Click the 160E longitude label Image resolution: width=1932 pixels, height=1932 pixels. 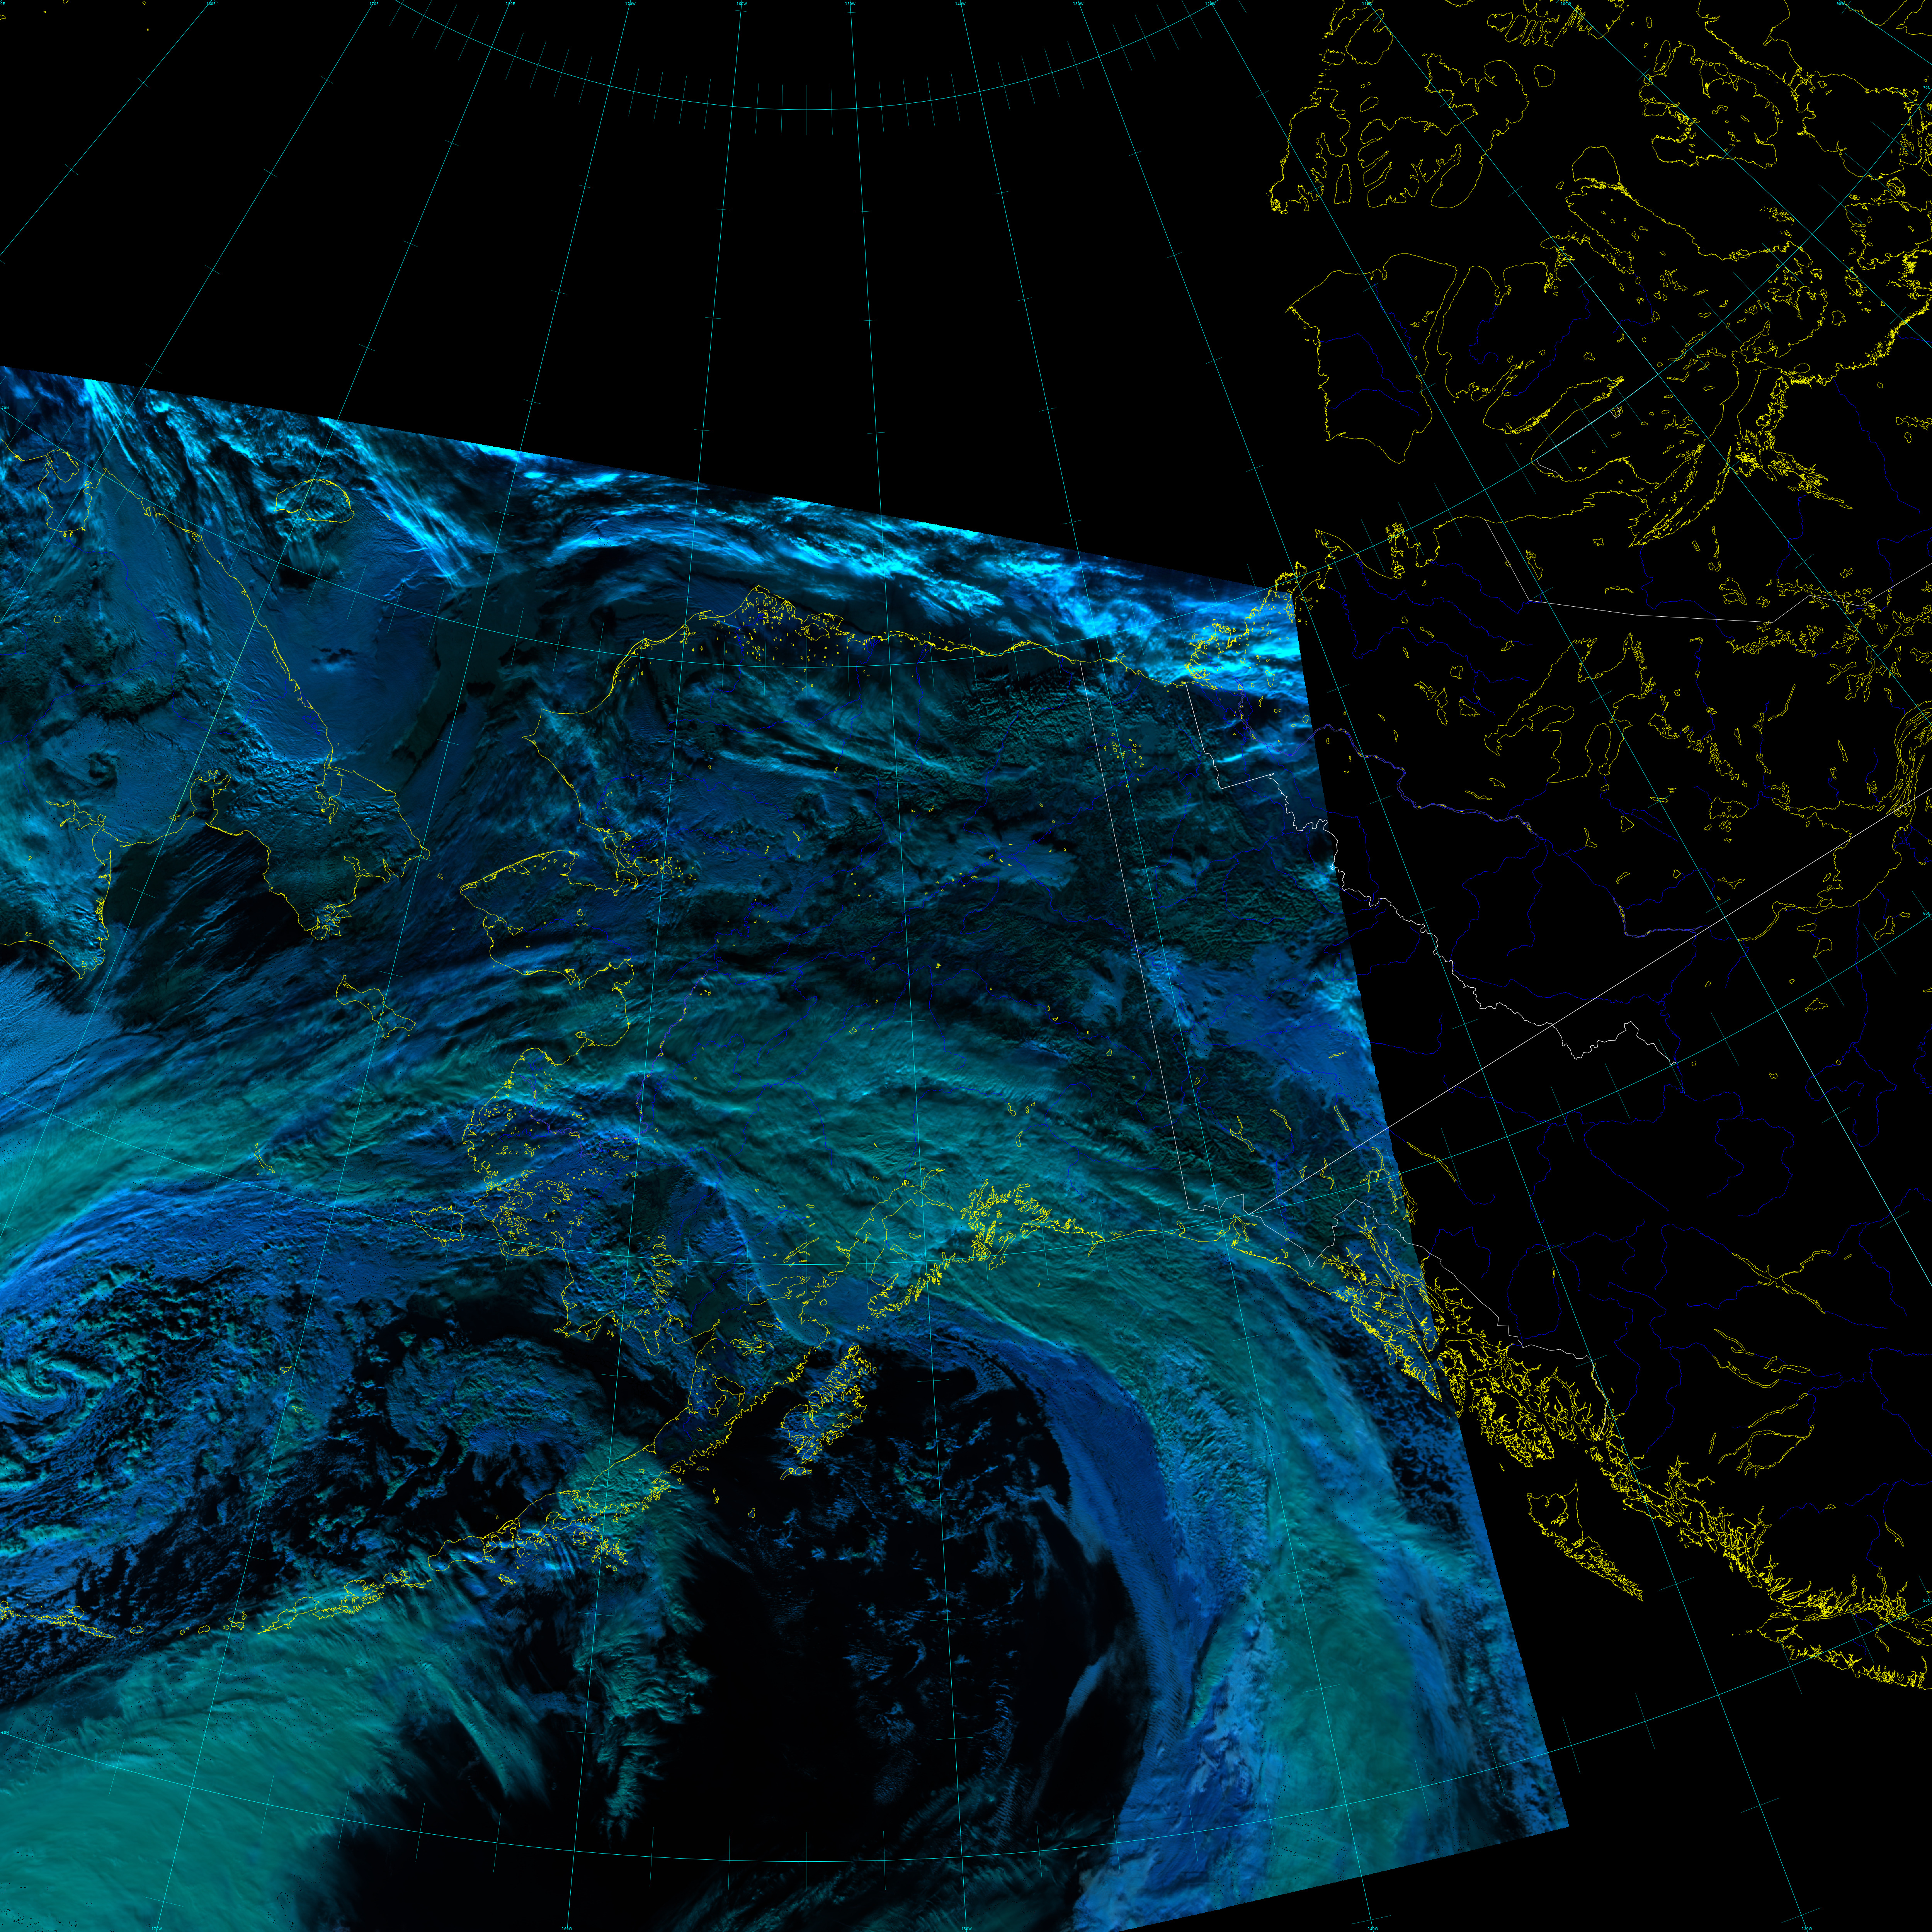[x=211, y=4]
